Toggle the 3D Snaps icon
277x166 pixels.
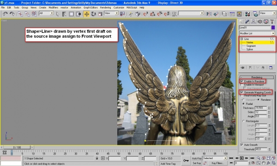coord(145,14)
